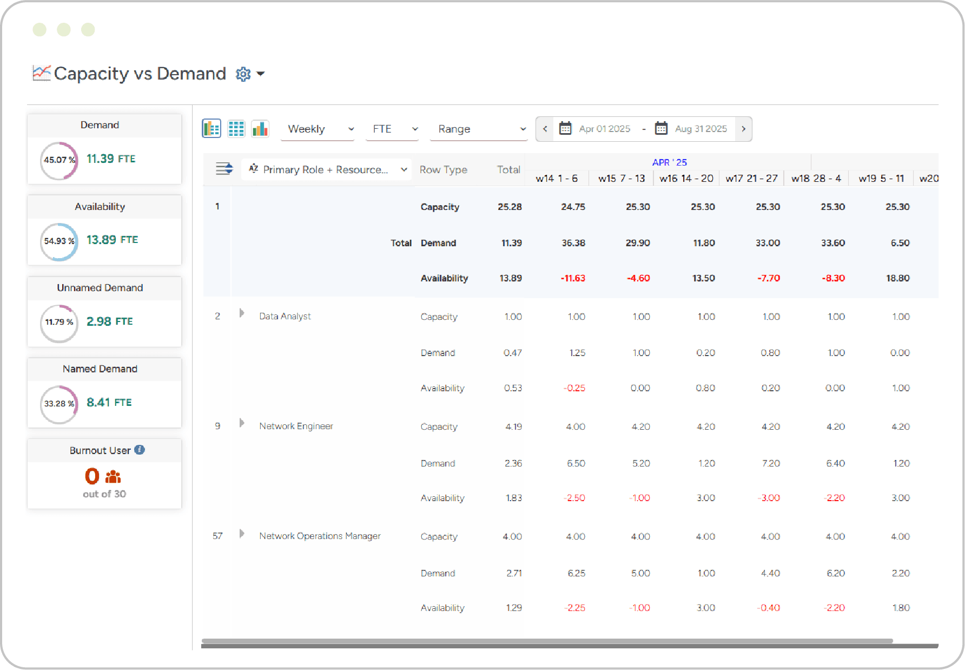The image size is (965, 670).
Task: Click the Burnout User card title
Action: click(x=100, y=450)
